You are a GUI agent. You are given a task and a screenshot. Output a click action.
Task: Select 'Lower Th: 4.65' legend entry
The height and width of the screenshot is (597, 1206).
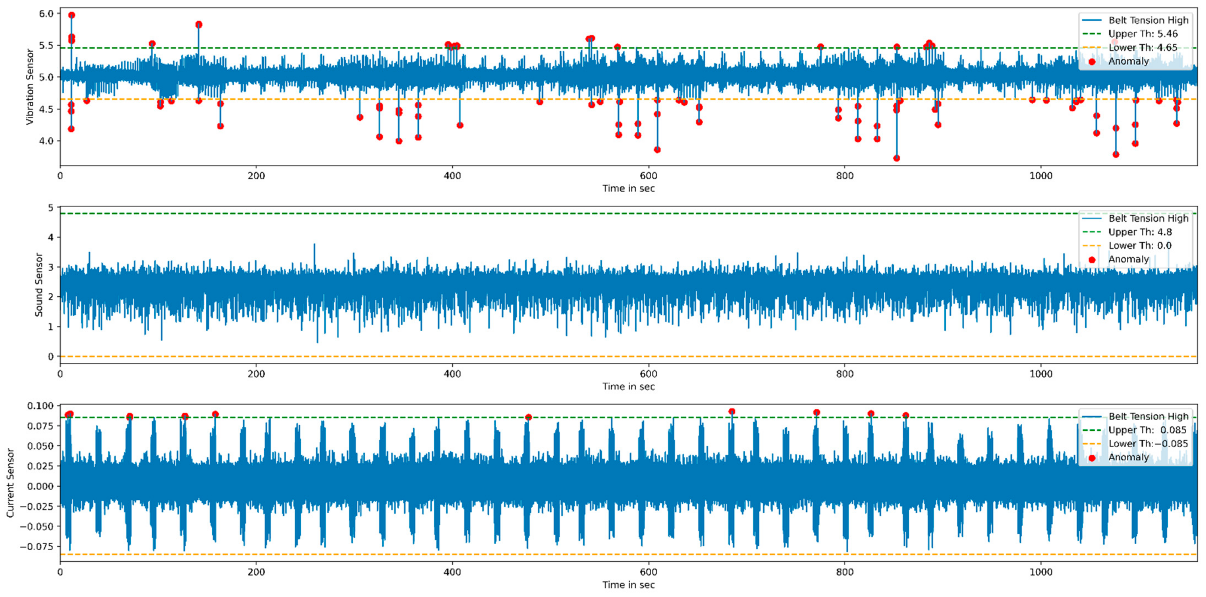1143,47
